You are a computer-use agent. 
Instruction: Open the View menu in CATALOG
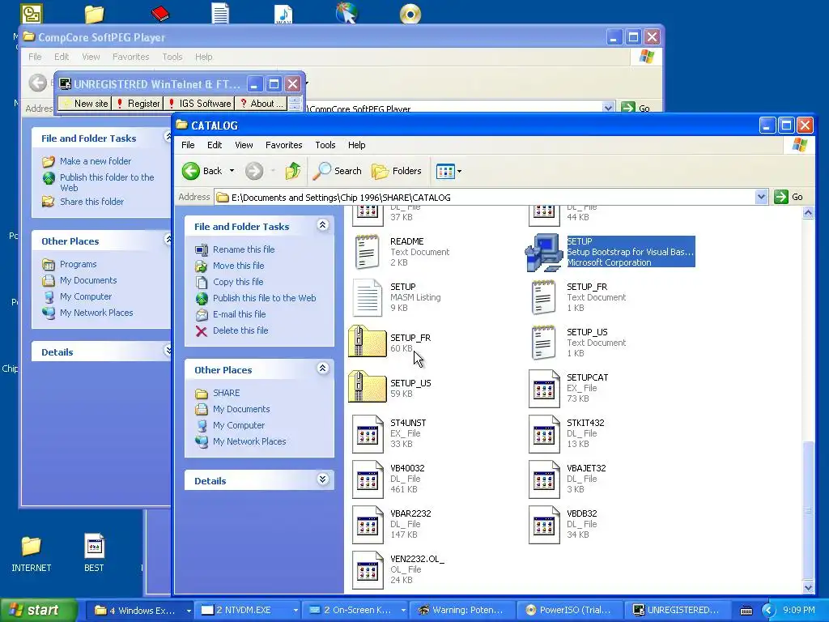pos(244,145)
